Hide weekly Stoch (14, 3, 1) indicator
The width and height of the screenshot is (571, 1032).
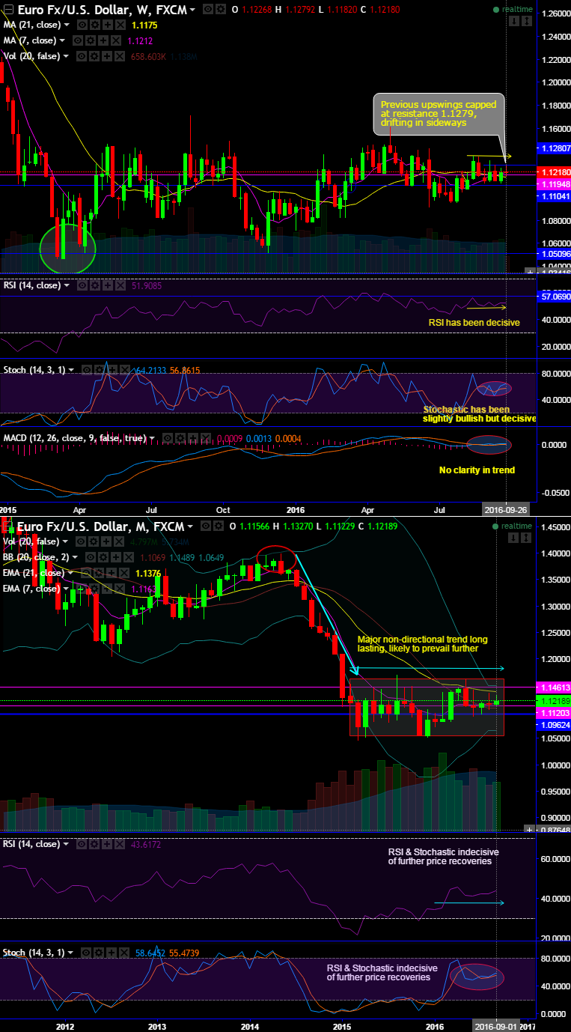87,370
